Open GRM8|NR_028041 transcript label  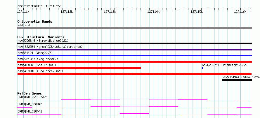(x=30, y=111)
